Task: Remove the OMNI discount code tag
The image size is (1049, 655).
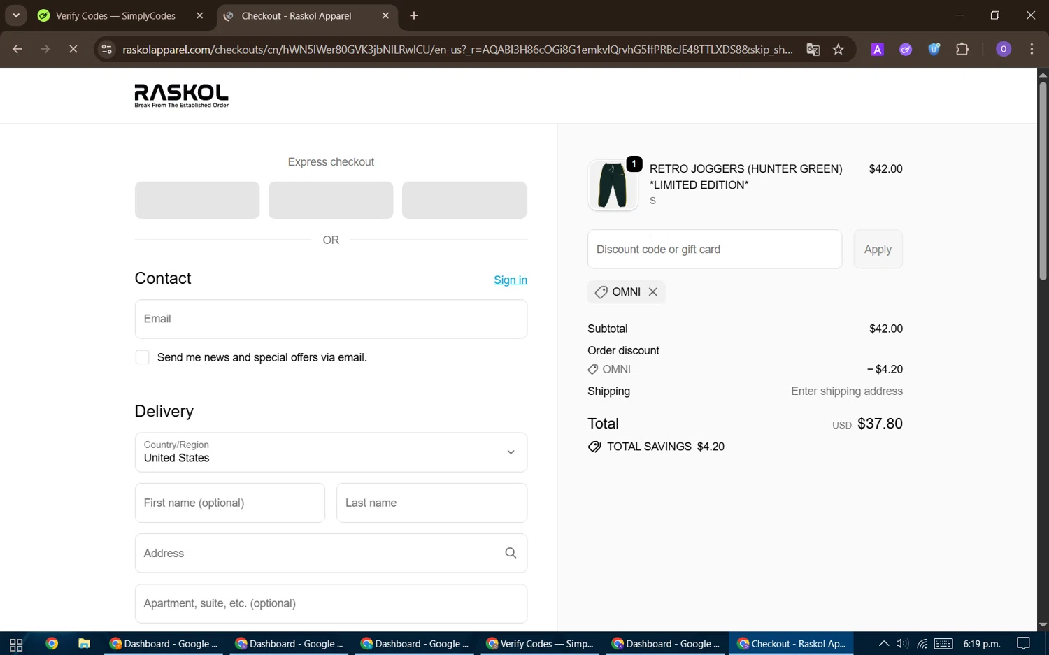Action: point(652,292)
